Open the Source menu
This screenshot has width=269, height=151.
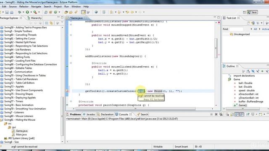pos(13,7)
